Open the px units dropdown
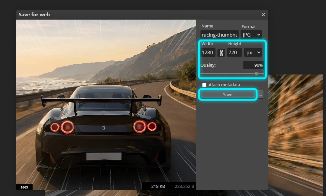Image resolution: width=326 pixels, height=196 pixels. click(253, 53)
